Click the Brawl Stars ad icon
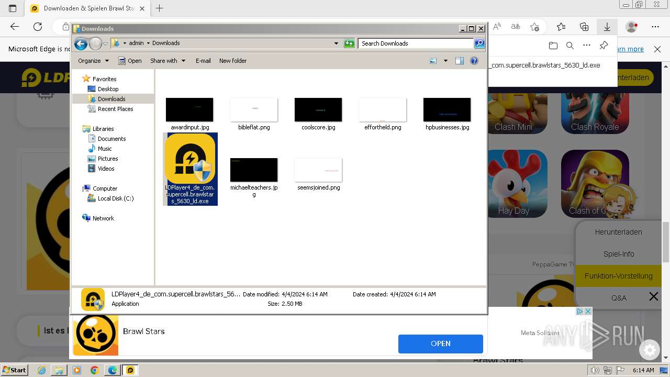The height and width of the screenshot is (377, 670). [x=95, y=335]
